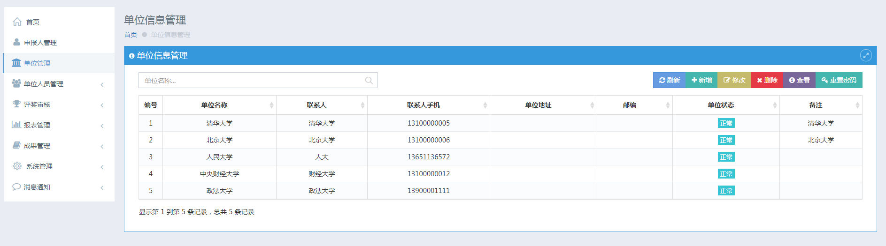Click the fullscreen expand icon in panel header

point(866,55)
